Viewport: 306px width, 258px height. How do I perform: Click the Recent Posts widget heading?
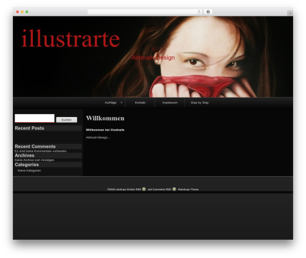(29, 128)
